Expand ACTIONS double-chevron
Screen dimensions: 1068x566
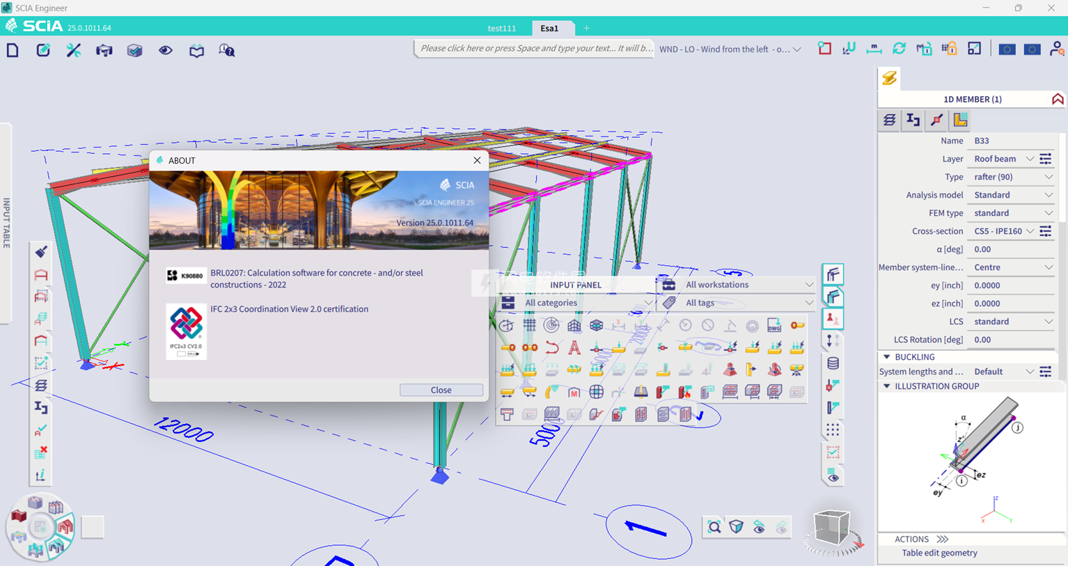coord(942,539)
